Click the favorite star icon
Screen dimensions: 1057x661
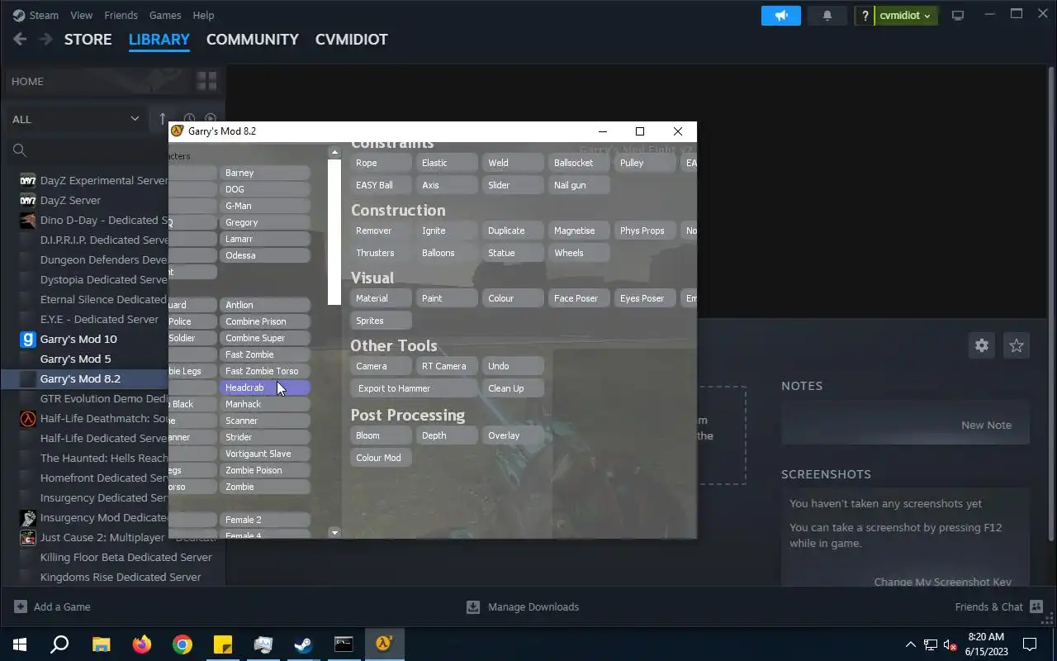point(1017,345)
